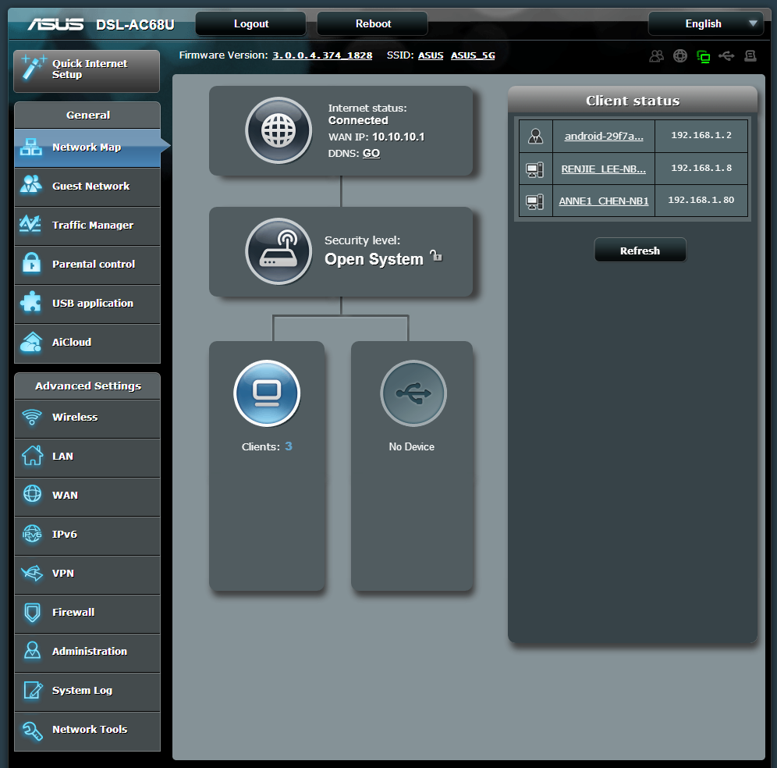Image resolution: width=777 pixels, height=768 pixels.
Task: Click the magic wand Quick Setup icon
Action: coord(33,68)
